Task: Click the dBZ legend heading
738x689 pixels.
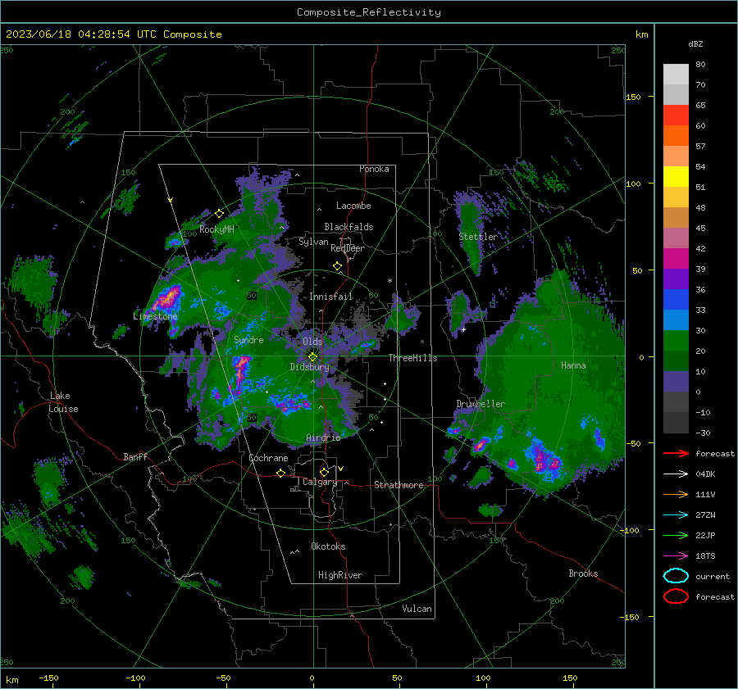Action: 695,43
